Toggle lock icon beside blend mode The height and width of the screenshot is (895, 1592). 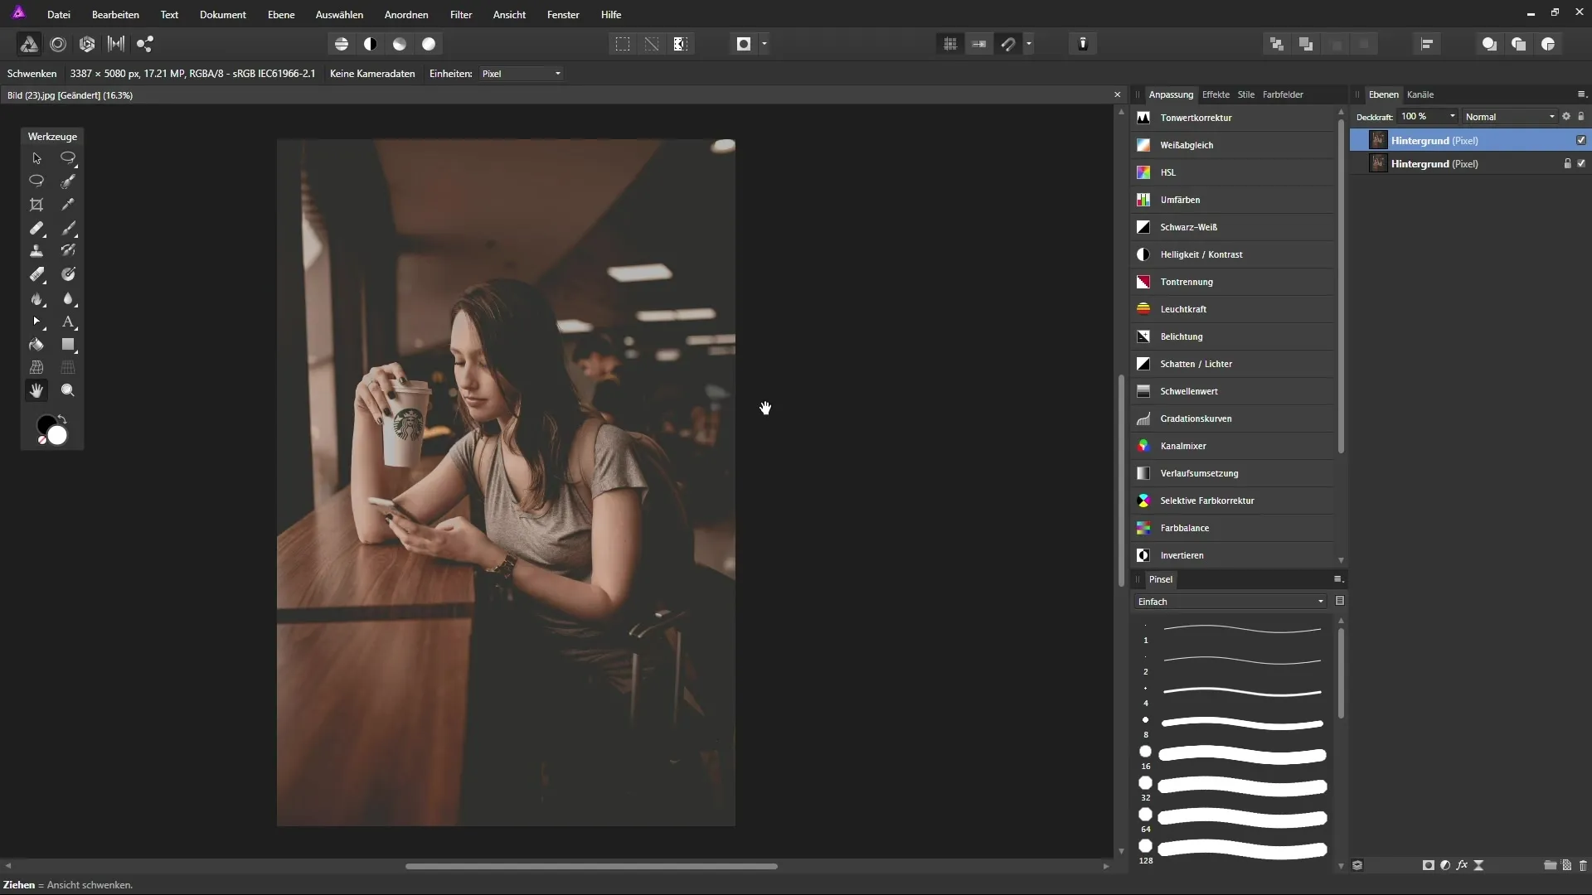tap(1581, 117)
